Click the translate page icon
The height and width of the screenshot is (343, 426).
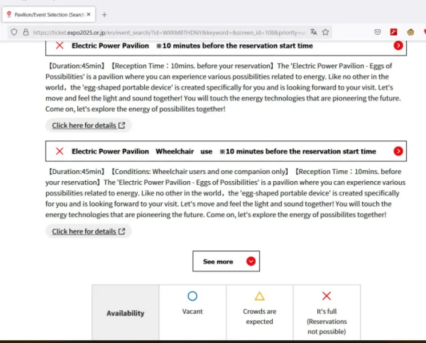pos(313,32)
